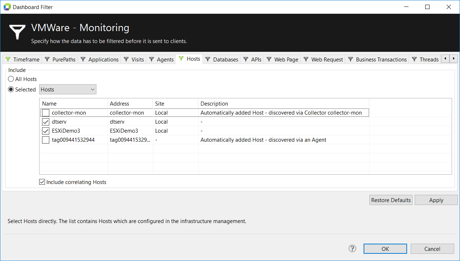Image resolution: width=460 pixels, height=261 pixels.
Task: Click the Apply button
Action: pyautogui.click(x=436, y=200)
